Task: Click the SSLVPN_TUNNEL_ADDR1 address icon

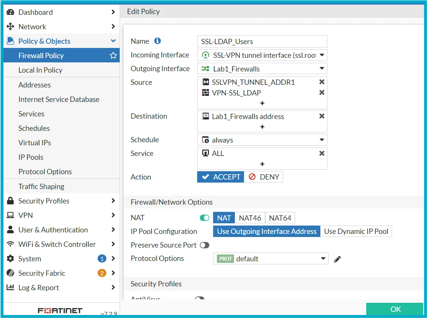Action: click(x=205, y=82)
